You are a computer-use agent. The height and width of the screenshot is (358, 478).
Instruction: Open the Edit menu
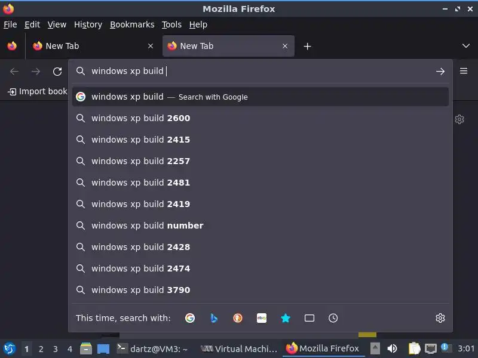pyautogui.click(x=32, y=24)
